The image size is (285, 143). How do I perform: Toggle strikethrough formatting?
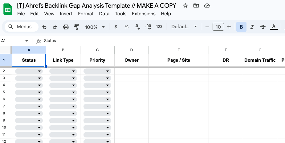pos(263,27)
